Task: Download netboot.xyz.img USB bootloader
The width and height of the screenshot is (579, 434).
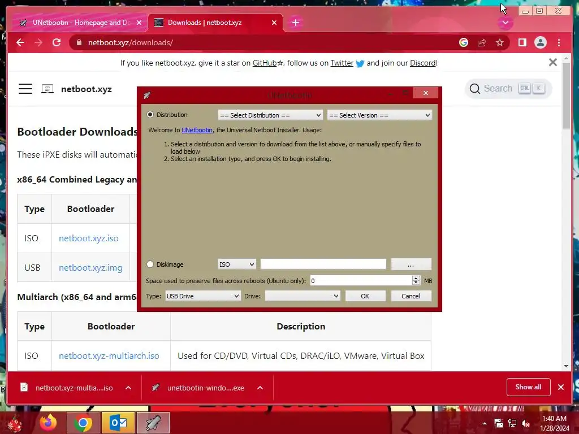Action: click(90, 268)
